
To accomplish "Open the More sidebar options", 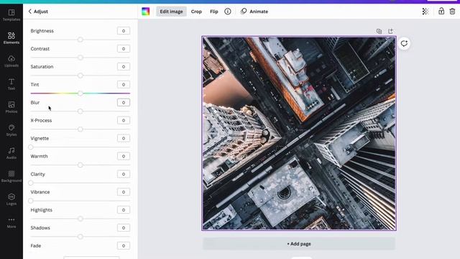I will click(x=11, y=222).
